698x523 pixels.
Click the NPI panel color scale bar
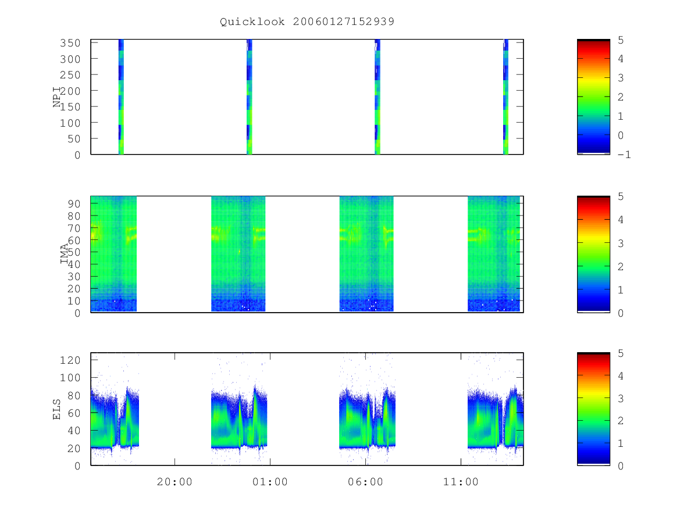click(x=593, y=97)
